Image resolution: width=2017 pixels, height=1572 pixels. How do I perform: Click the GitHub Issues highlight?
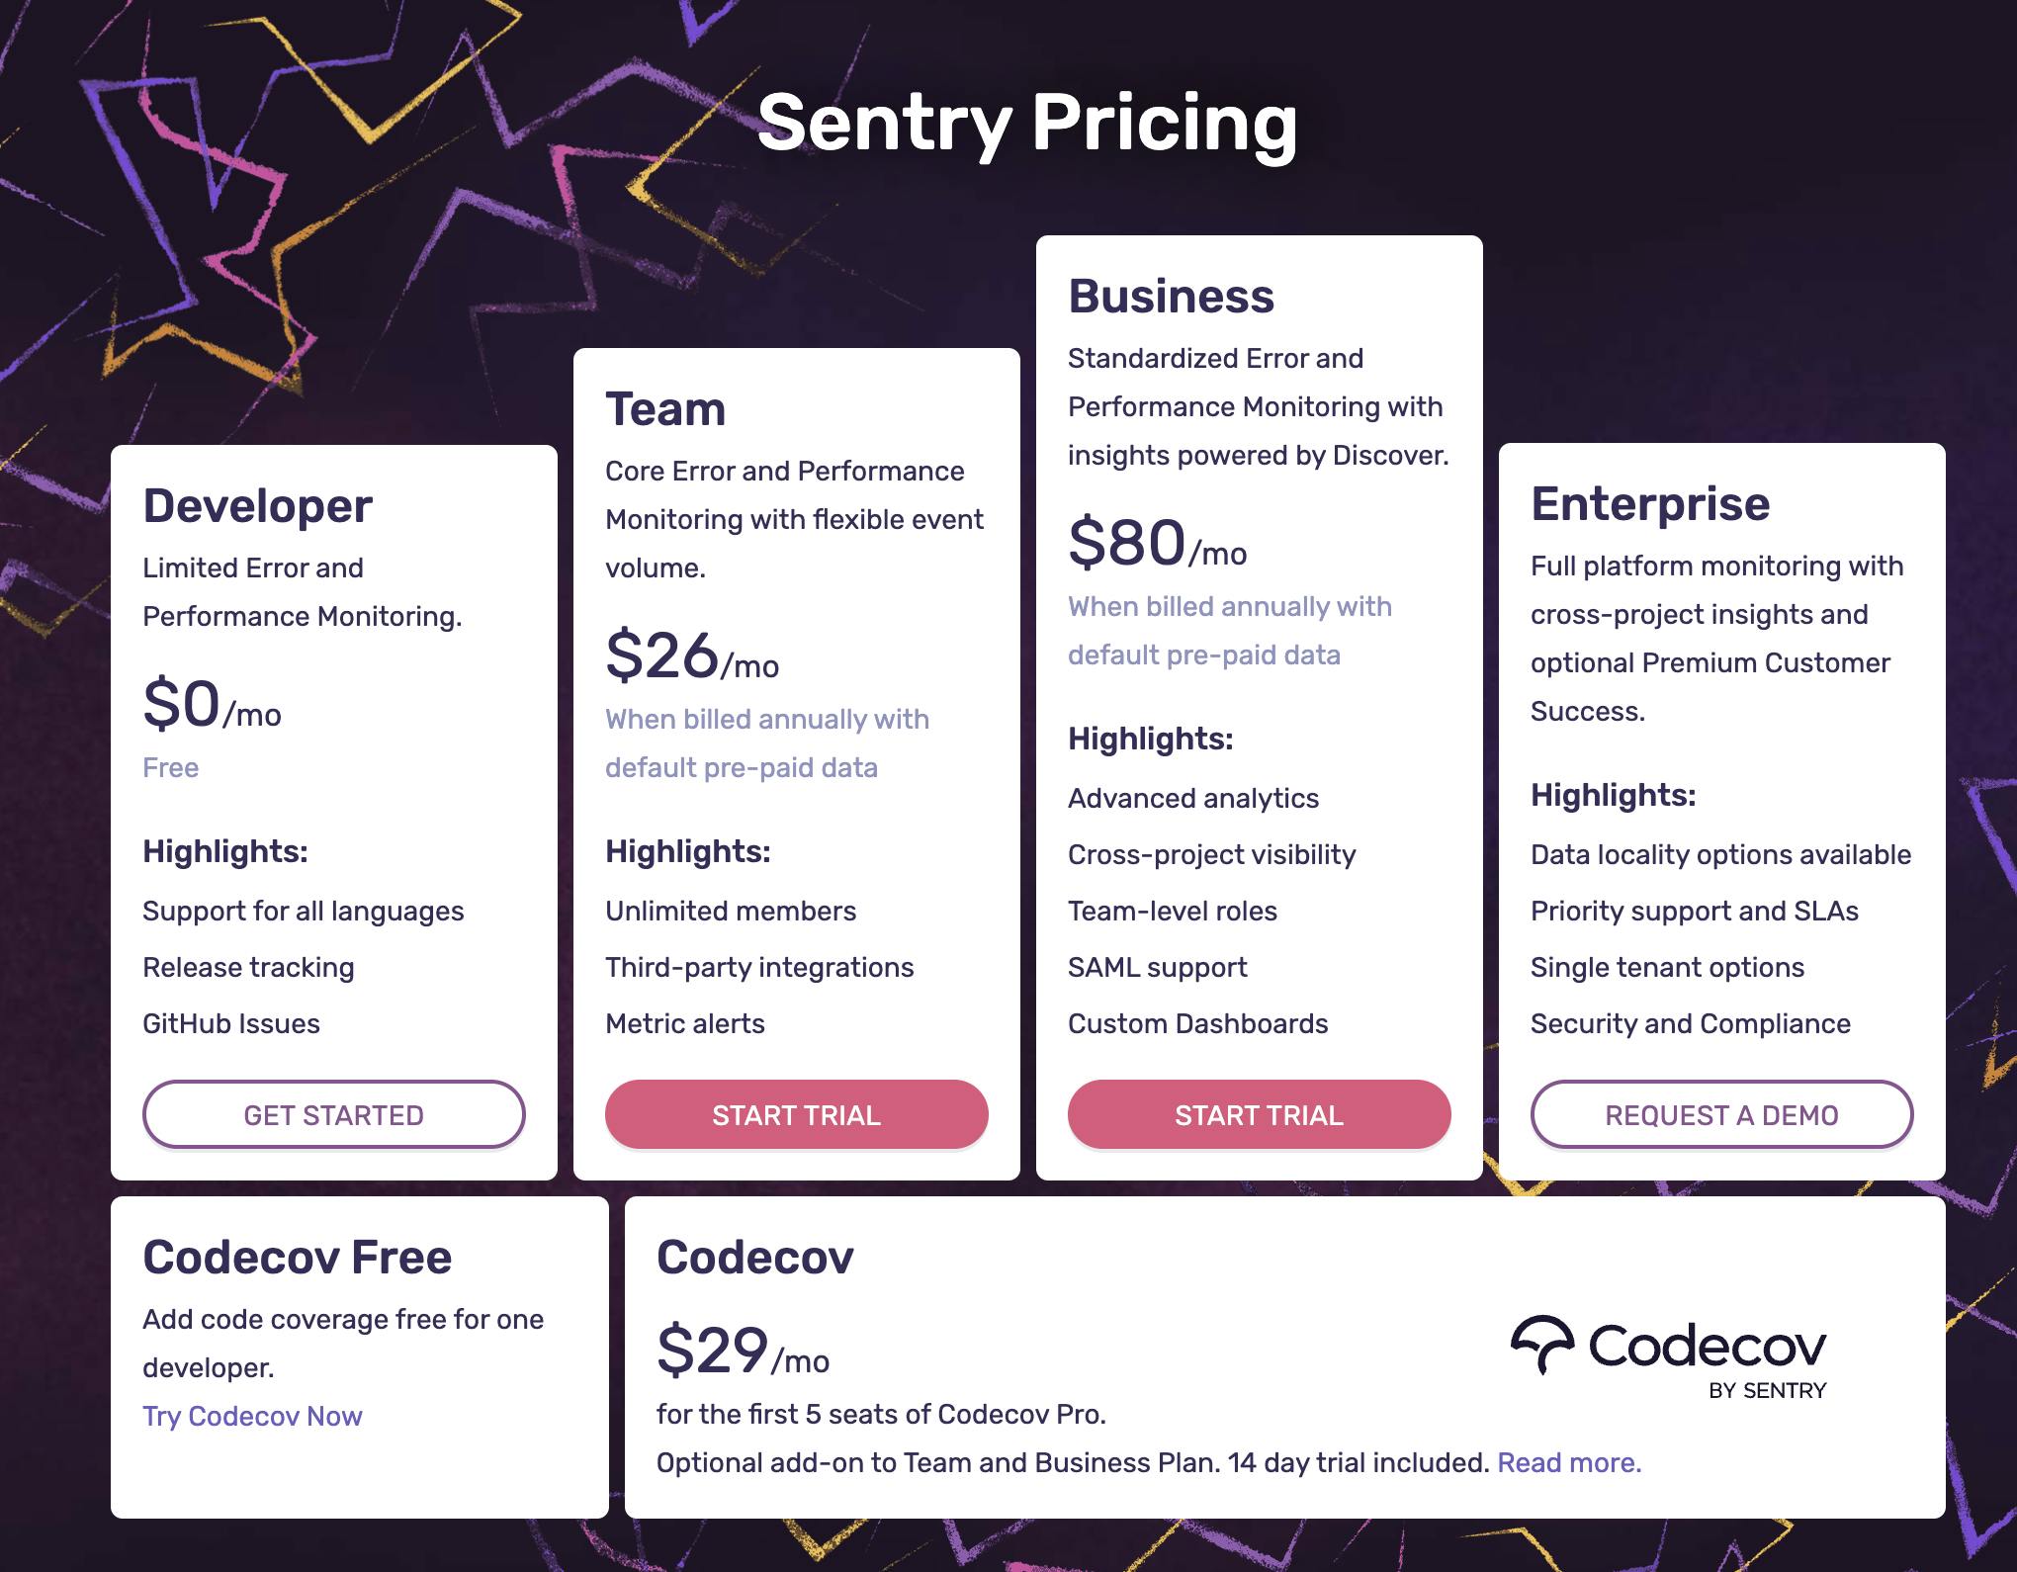coord(230,1023)
